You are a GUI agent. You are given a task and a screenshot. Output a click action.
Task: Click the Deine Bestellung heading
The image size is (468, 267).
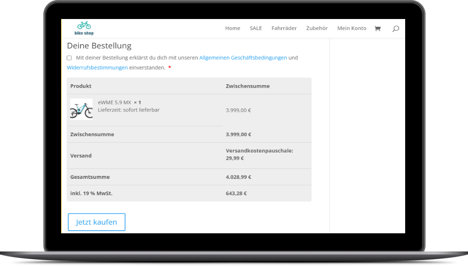(99, 46)
